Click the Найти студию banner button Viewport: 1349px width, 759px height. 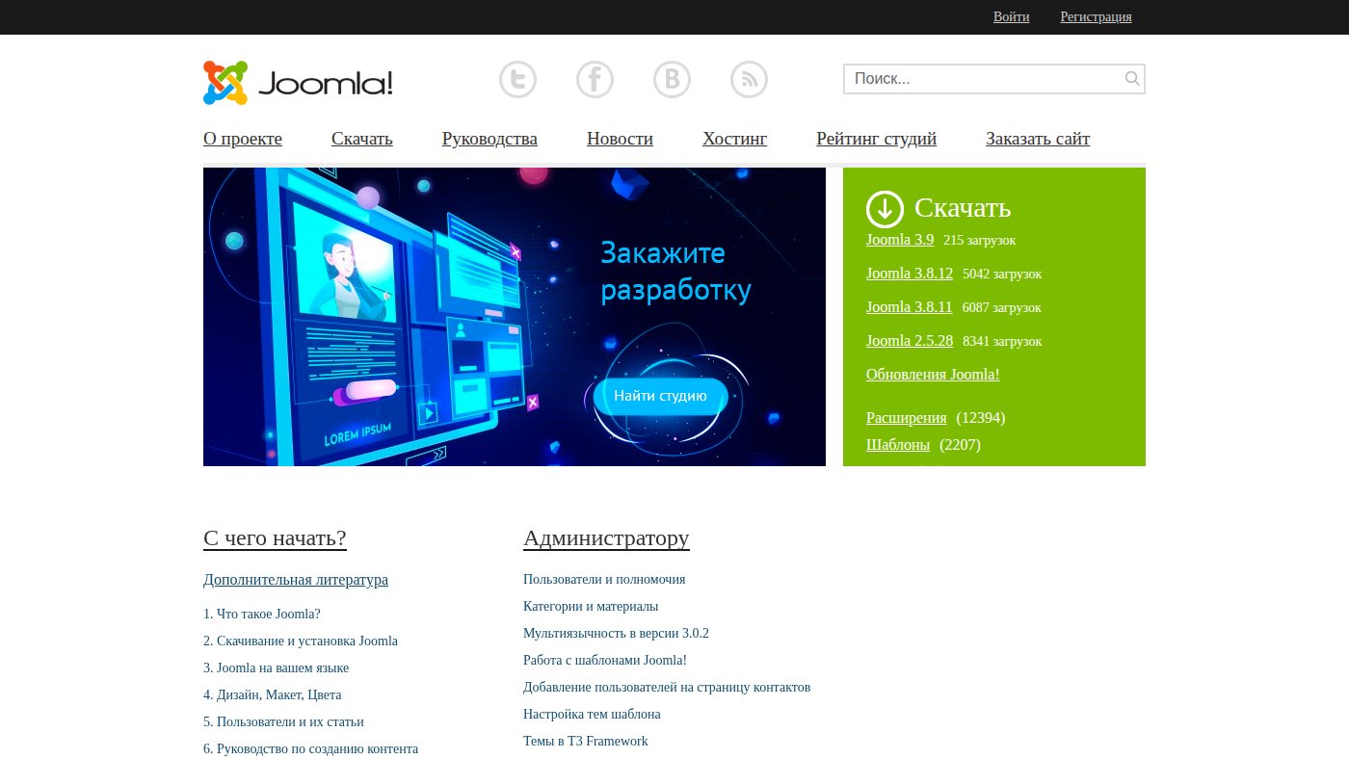tap(660, 396)
